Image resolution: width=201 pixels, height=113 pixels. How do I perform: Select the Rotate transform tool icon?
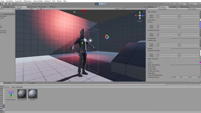pyautogui.click(x=2, y=4)
